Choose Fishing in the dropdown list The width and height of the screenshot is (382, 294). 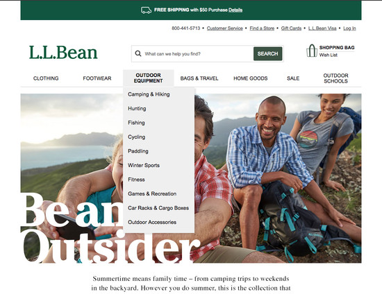(x=136, y=123)
